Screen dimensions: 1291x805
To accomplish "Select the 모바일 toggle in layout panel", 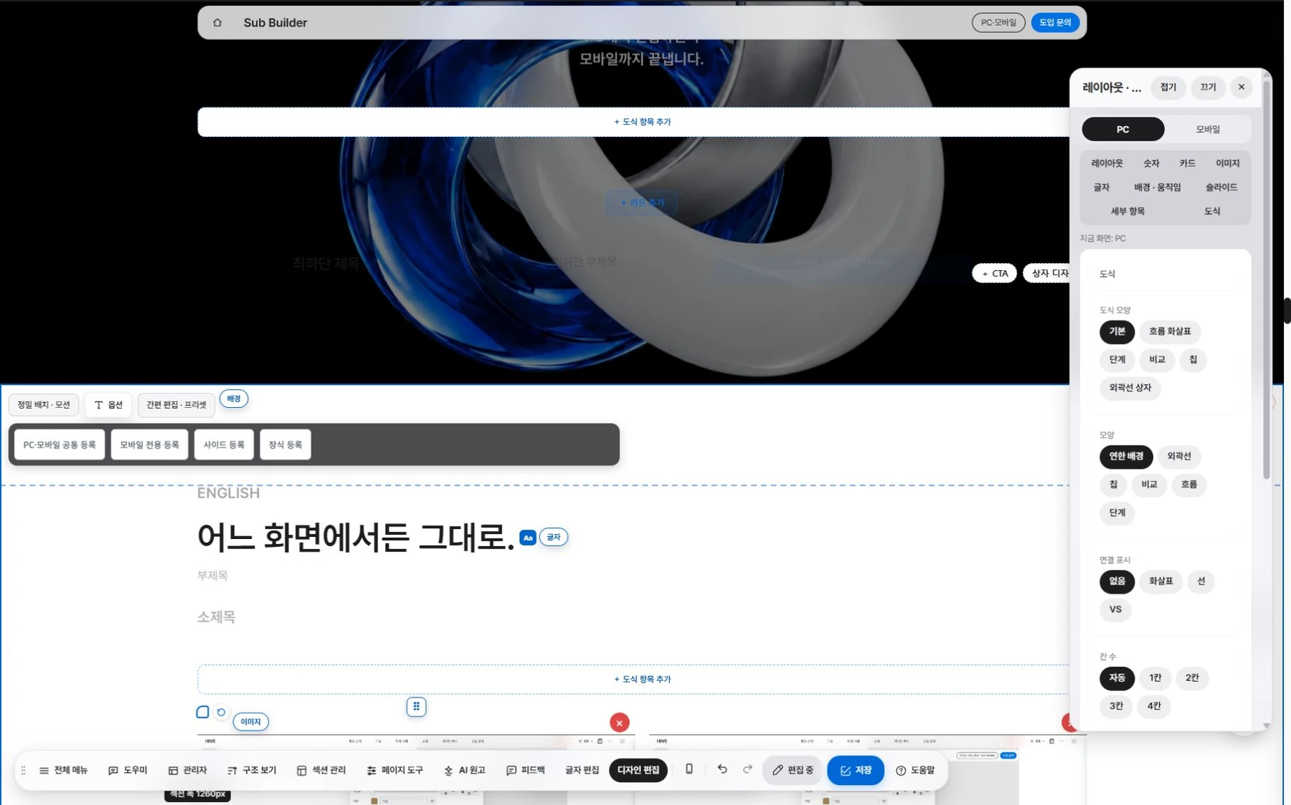I will pyautogui.click(x=1207, y=129).
